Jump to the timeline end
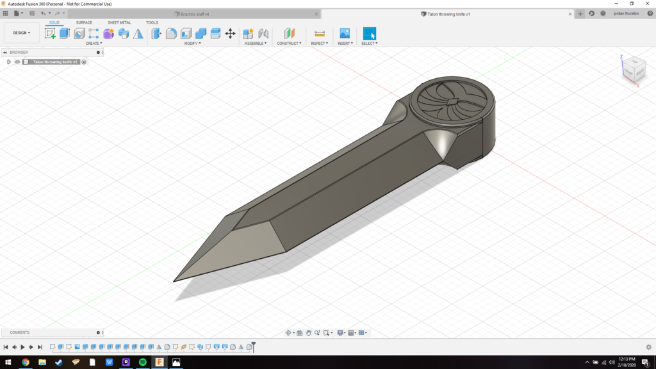656x369 pixels. click(x=40, y=347)
